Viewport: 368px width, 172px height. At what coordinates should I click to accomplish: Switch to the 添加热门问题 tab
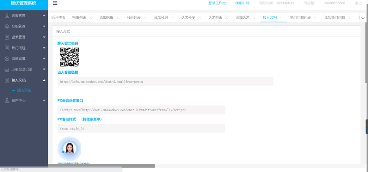pyautogui.click(x=334, y=18)
